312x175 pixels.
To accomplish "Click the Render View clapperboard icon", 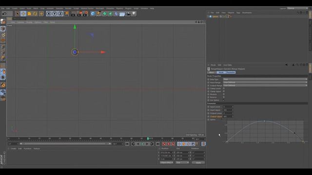I will pos(73,14).
